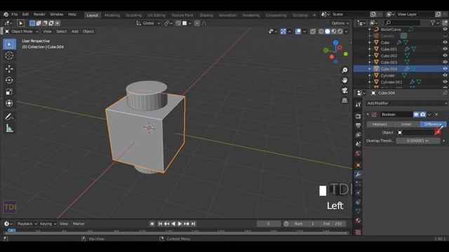Toggle Boolean modifier render display
449x252 pixels.
422,114
